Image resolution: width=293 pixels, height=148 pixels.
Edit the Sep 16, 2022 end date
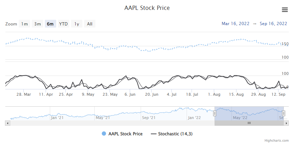[273, 24]
